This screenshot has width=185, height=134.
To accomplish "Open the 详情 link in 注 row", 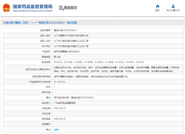I will (x=56, y=130).
